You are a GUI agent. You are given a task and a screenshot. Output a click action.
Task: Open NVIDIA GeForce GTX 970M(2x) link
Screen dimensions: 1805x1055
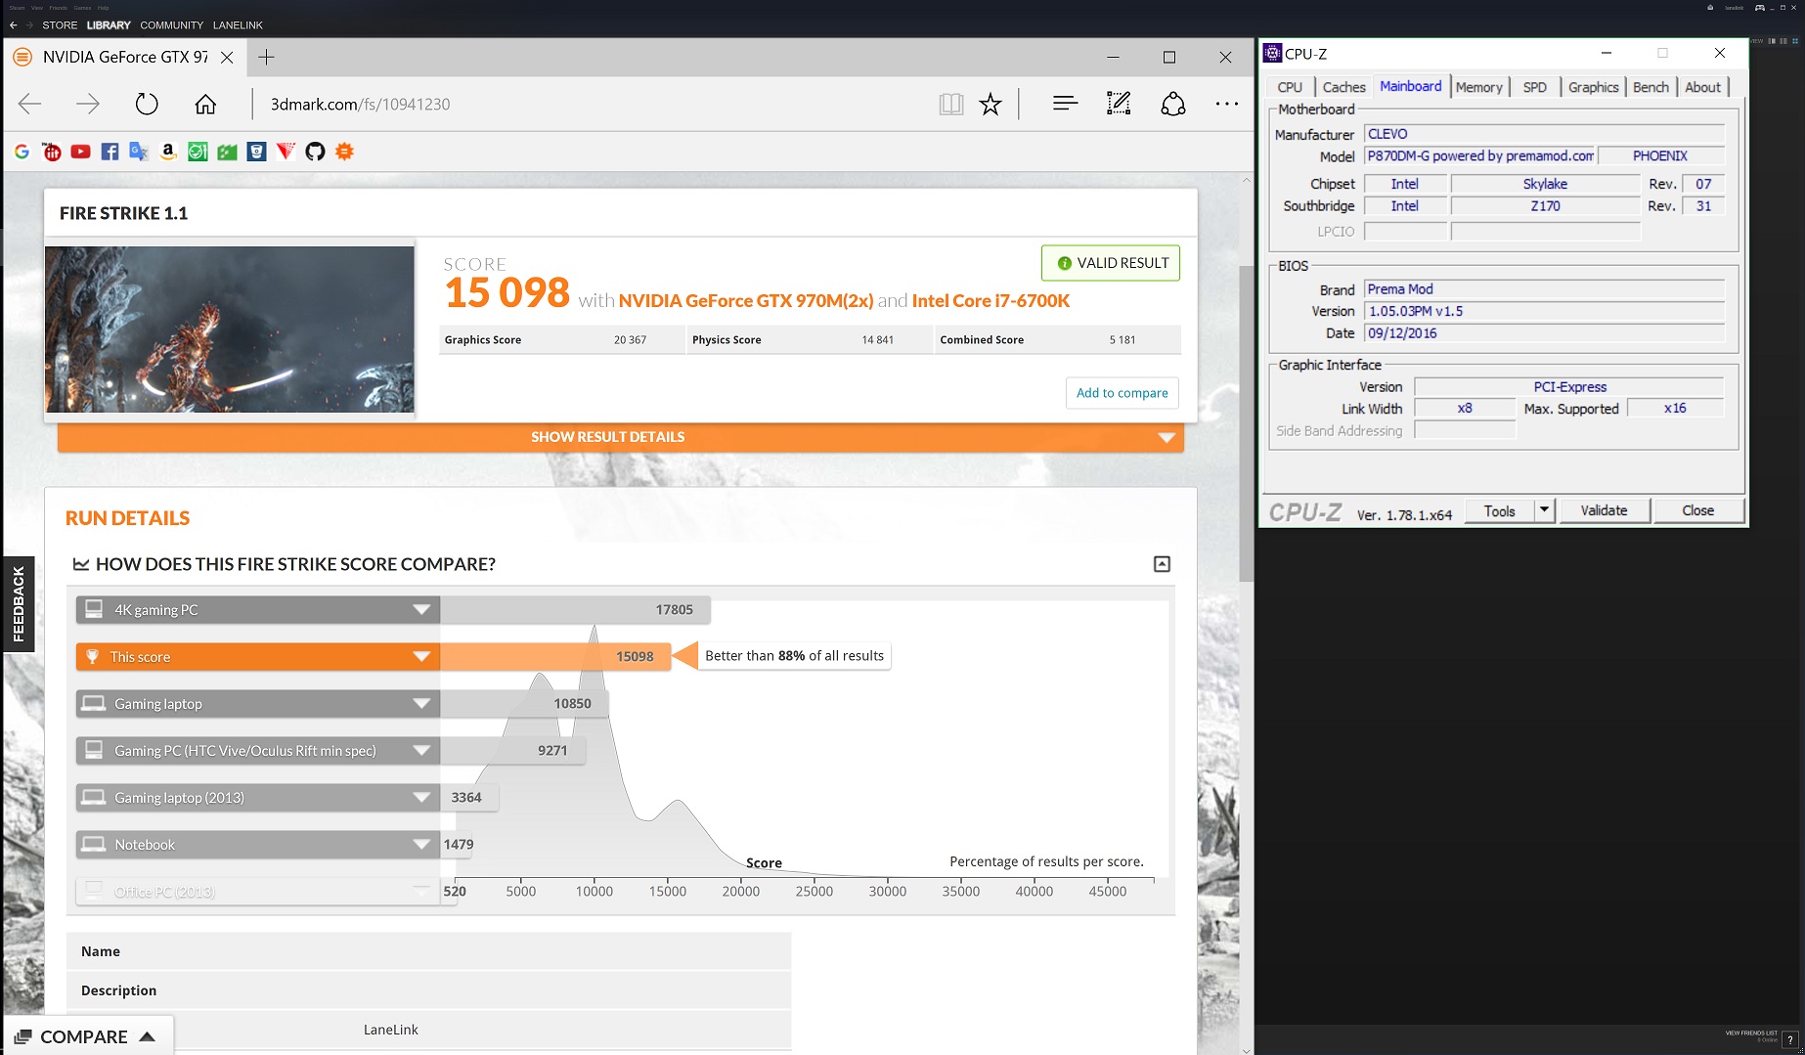[x=745, y=301]
